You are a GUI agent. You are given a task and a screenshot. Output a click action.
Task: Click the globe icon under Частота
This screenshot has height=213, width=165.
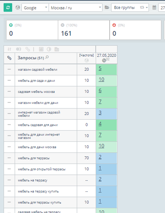[86, 60]
